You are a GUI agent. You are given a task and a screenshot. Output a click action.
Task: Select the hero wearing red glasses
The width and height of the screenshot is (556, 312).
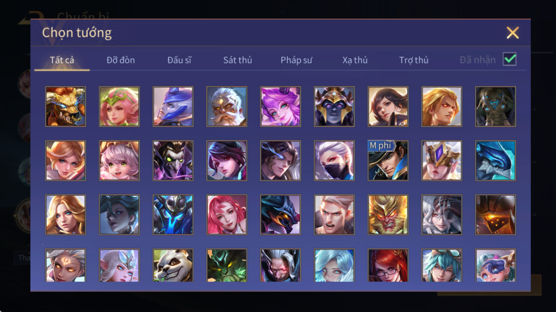(x=388, y=265)
